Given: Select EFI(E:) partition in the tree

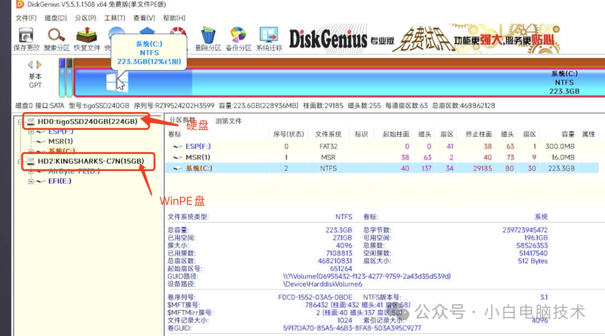Looking at the screenshot, I should (60, 181).
